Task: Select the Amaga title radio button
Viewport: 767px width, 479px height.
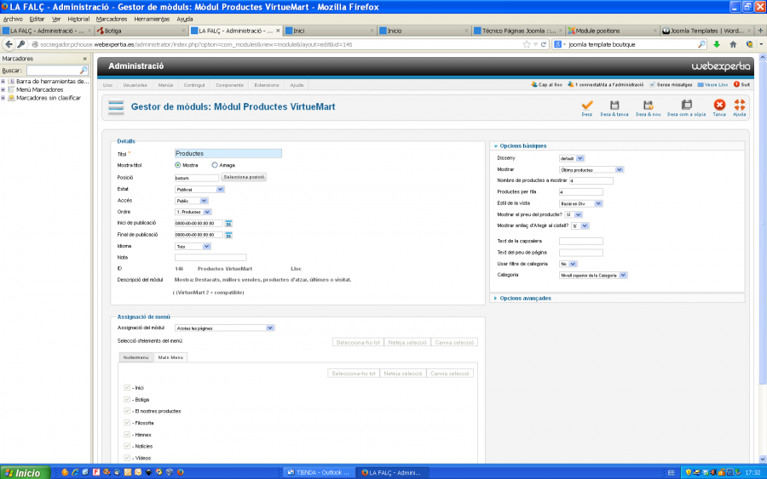Action: pyautogui.click(x=214, y=165)
